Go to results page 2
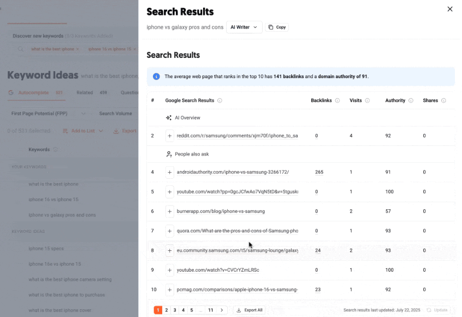462x317 pixels. (167, 310)
